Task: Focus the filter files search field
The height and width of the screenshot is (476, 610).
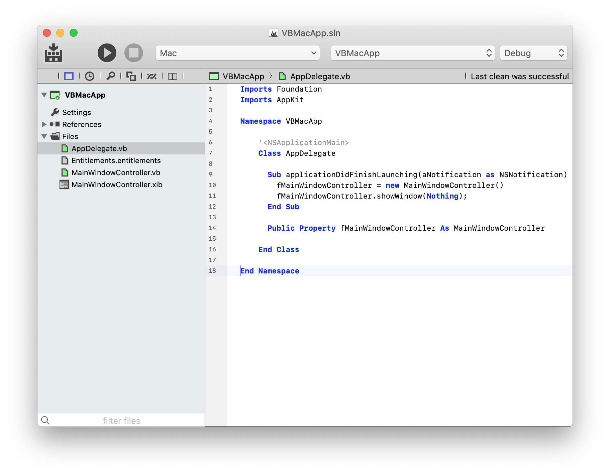Action: click(x=121, y=421)
